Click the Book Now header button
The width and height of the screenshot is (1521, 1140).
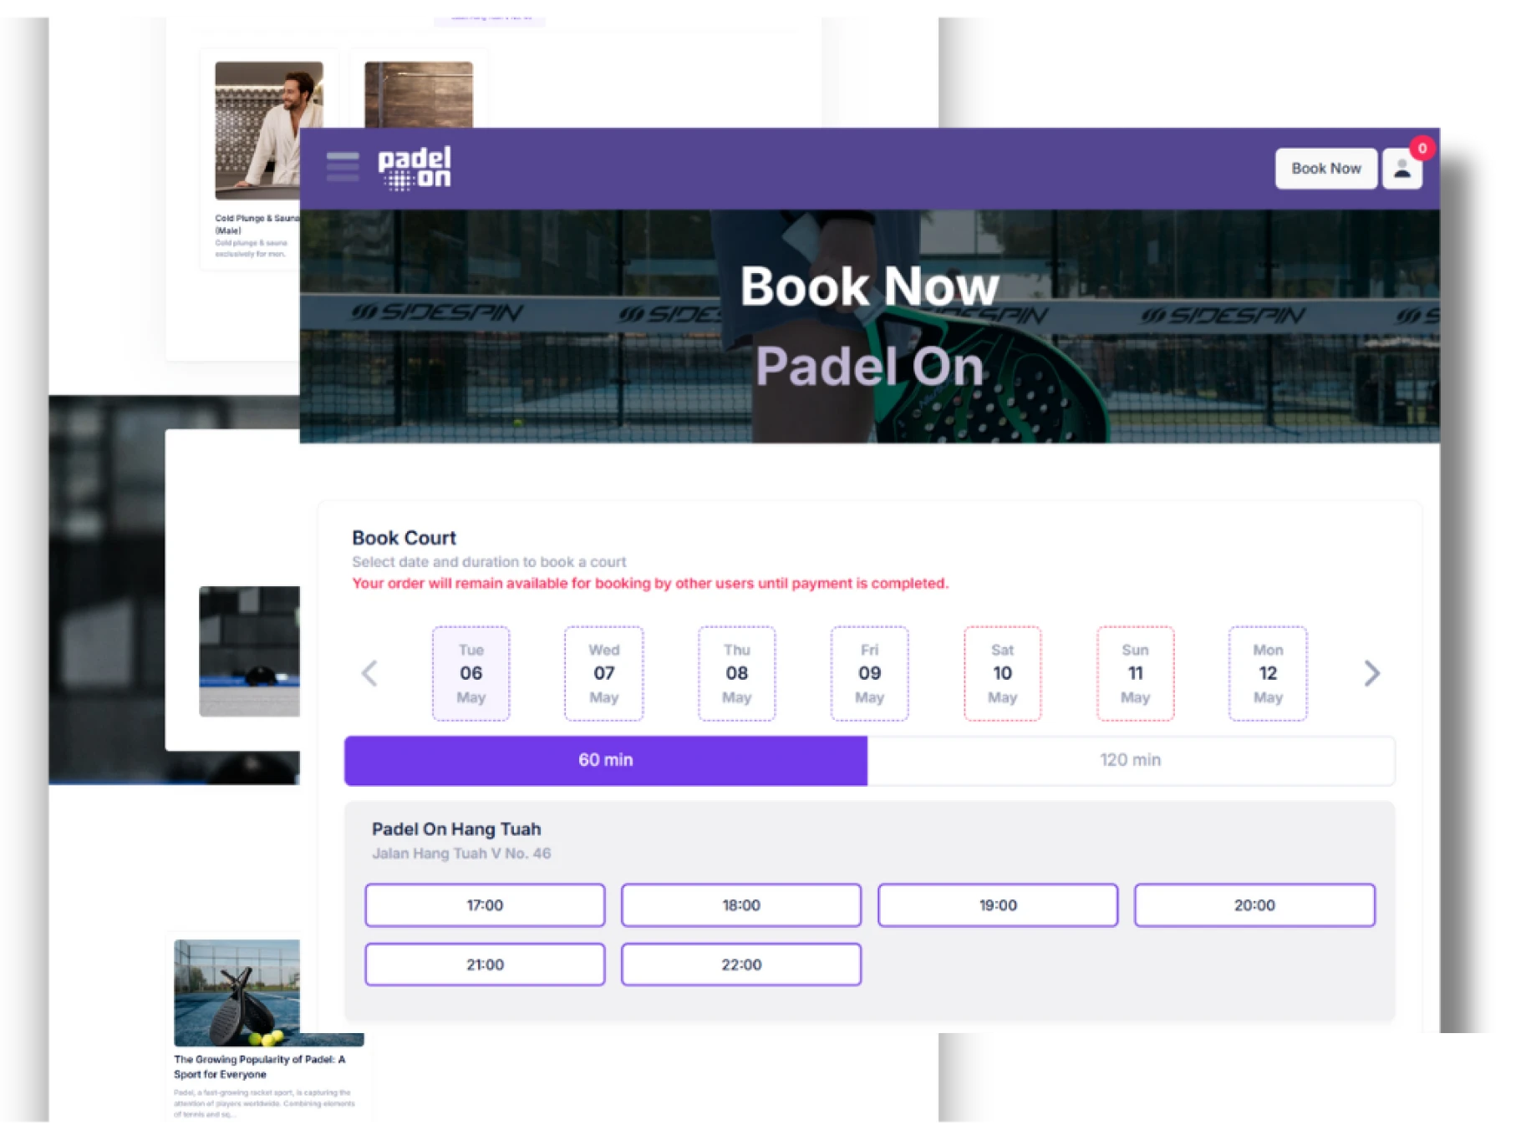1325,169
